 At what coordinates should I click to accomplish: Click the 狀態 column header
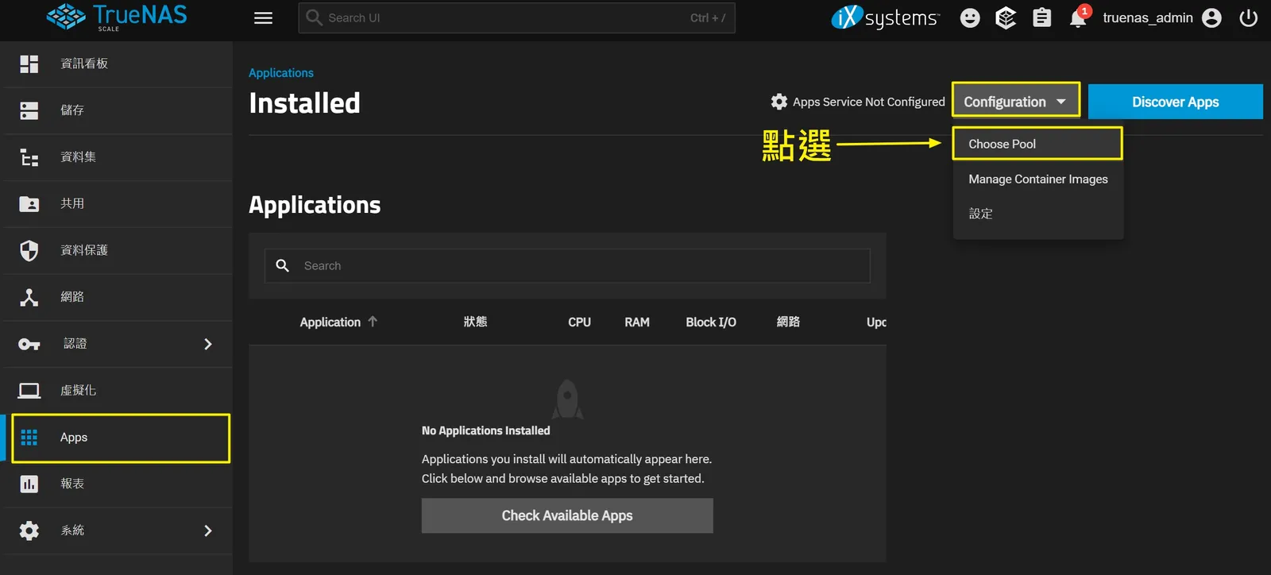[x=476, y=322]
